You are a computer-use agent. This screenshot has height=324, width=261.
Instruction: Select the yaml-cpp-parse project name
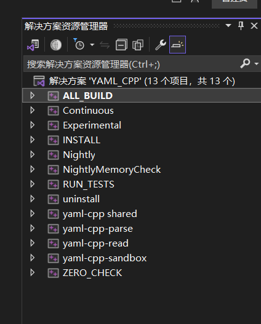tap(98, 229)
